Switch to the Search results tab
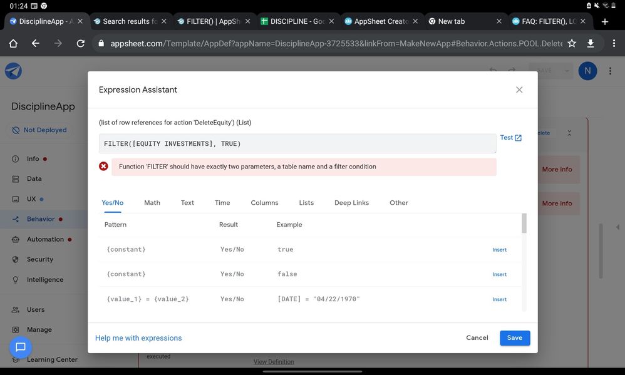 [x=130, y=21]
